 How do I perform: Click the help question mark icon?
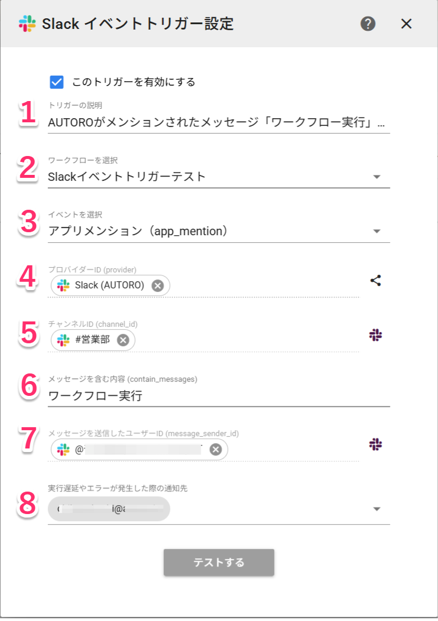click(x=368, y=24)
